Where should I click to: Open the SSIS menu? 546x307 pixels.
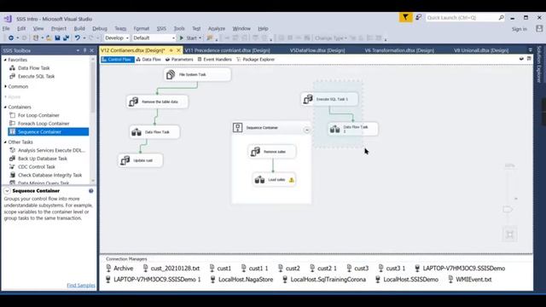(x=161, y=28)
